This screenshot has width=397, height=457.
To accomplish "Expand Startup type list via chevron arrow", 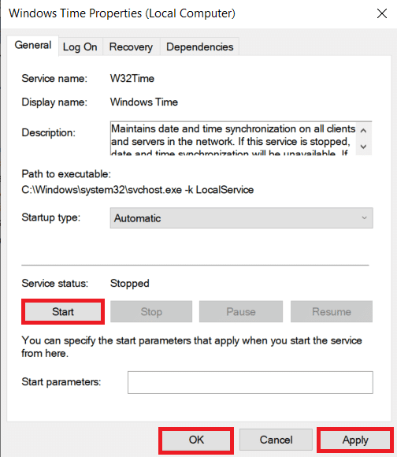I will [x=364, y=217].
